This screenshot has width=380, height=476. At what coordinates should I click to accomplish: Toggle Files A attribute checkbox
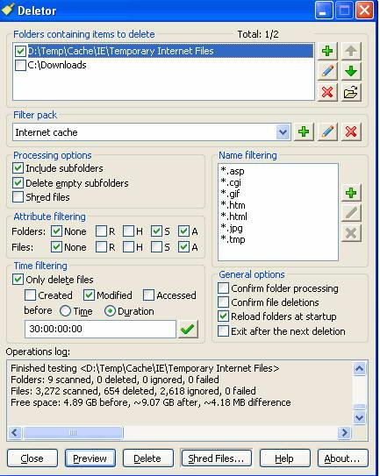click(183, 247)
